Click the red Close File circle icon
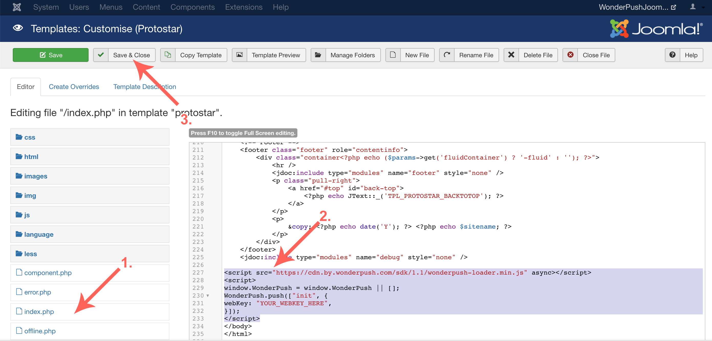 pos(570,55)
